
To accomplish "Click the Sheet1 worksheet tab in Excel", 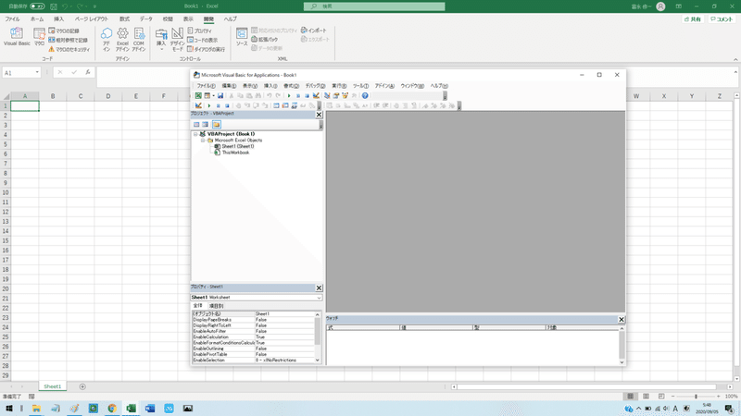I will pos(53,386).
